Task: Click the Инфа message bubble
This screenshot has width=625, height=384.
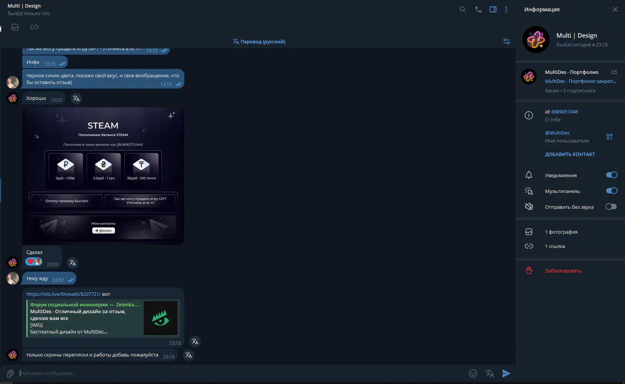Action: coord(44,62)
